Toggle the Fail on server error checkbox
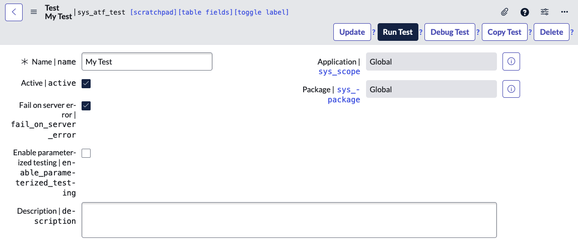578x248 pixels. click(x=86, y=106)
